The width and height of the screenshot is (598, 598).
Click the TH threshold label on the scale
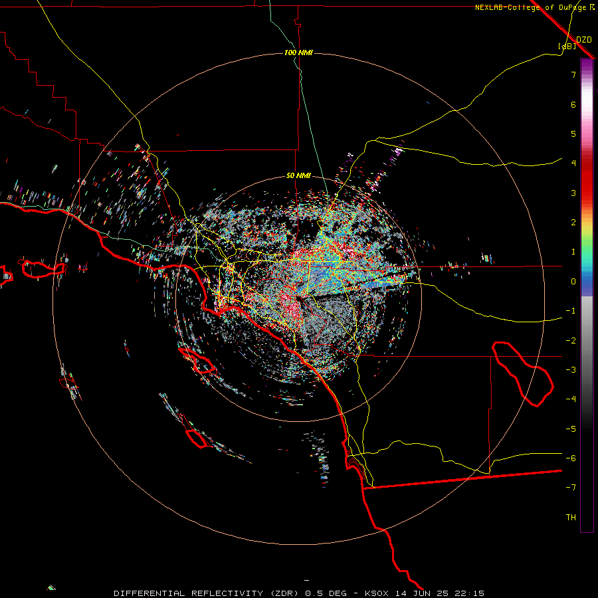click(571, 518)
